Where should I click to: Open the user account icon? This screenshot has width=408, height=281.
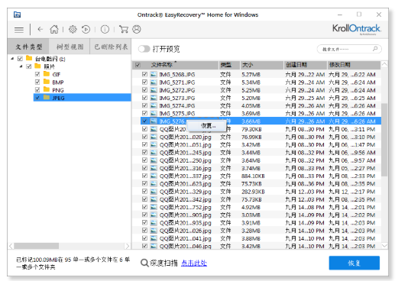click(137, 29)
